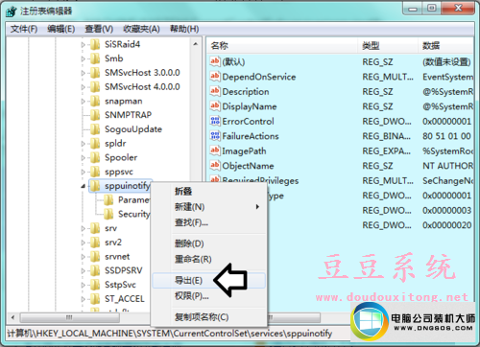Click the srv folder icon
The height and width of the screenshot is (347, 480).
pos(95,228)
